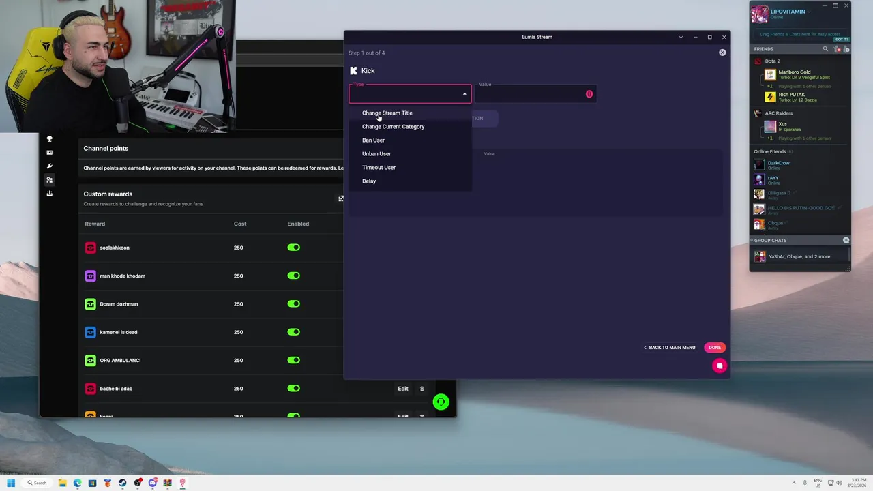The image size is (873, 491).
Task: Click Back To Main Menu
Action: pyautogui.click(x=669, y=348)
